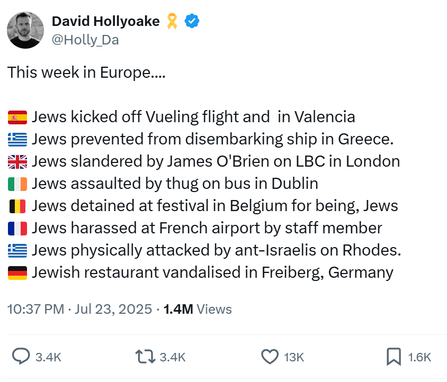This screenshot has width=447, height=382.
Task: View the 1.4M Views count
Action: tap(198, 309)
